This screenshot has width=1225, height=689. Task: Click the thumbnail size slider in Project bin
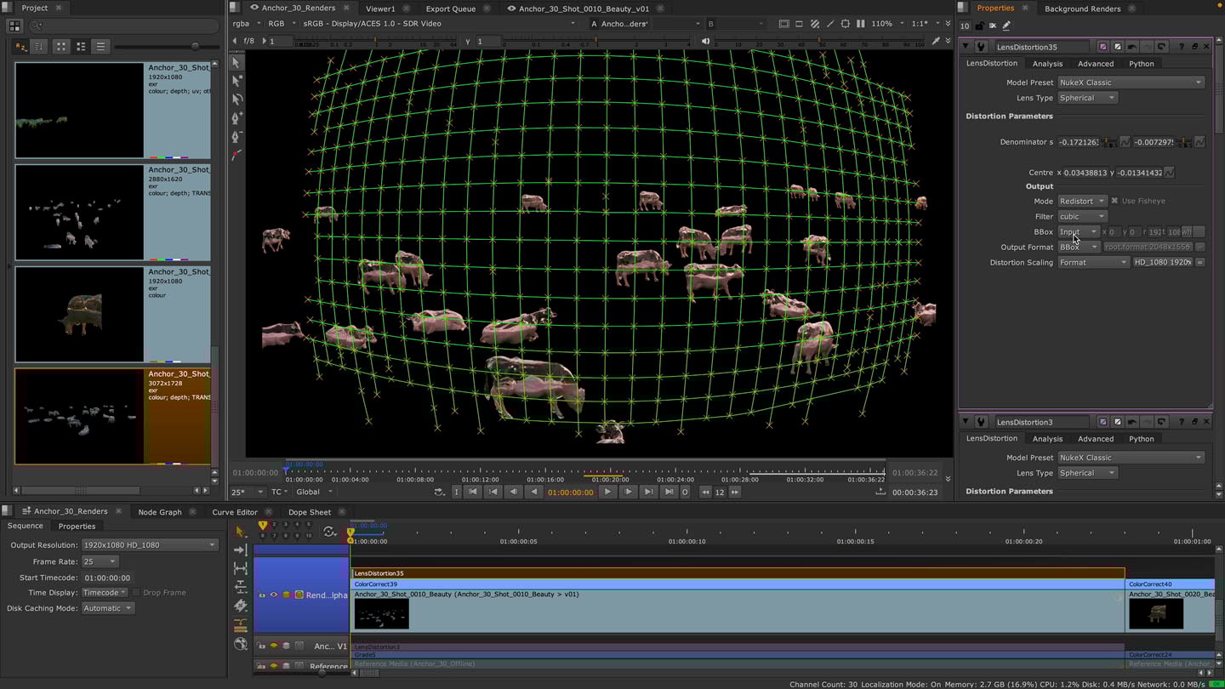(x=194, y=46)
